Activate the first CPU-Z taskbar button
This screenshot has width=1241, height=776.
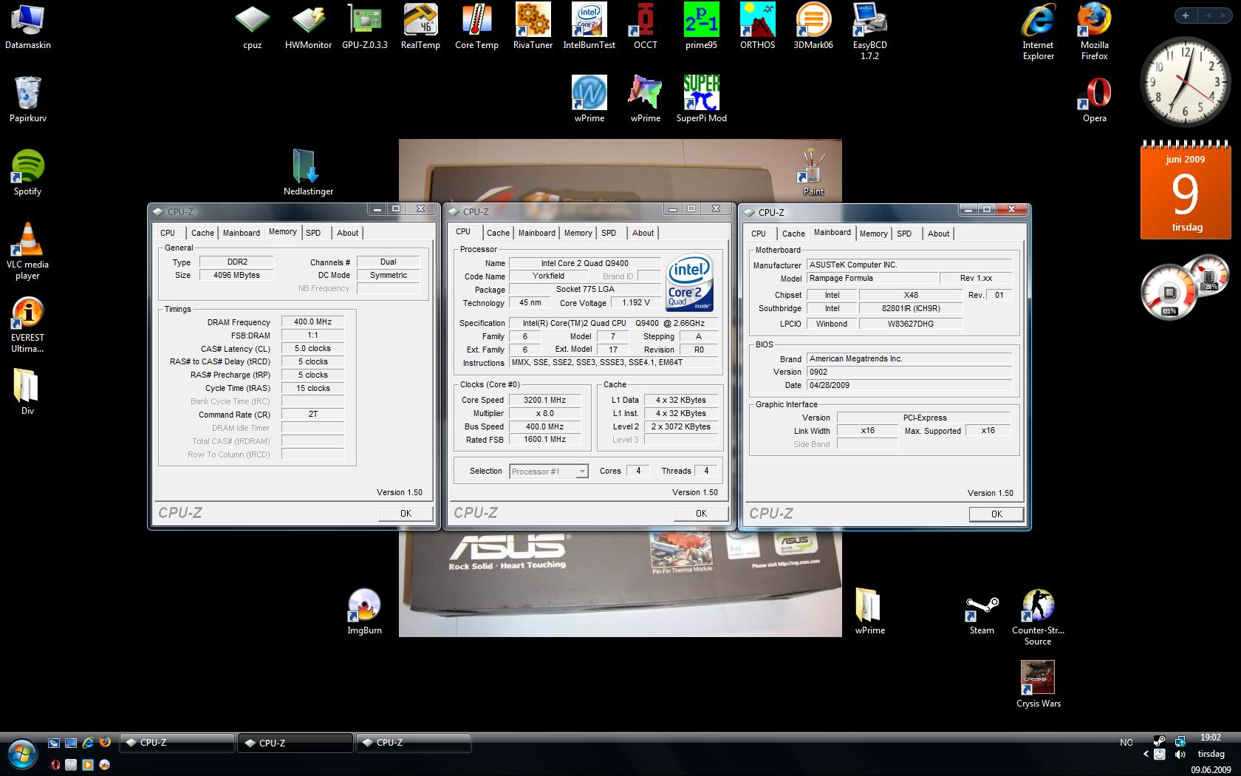point(177,743)
